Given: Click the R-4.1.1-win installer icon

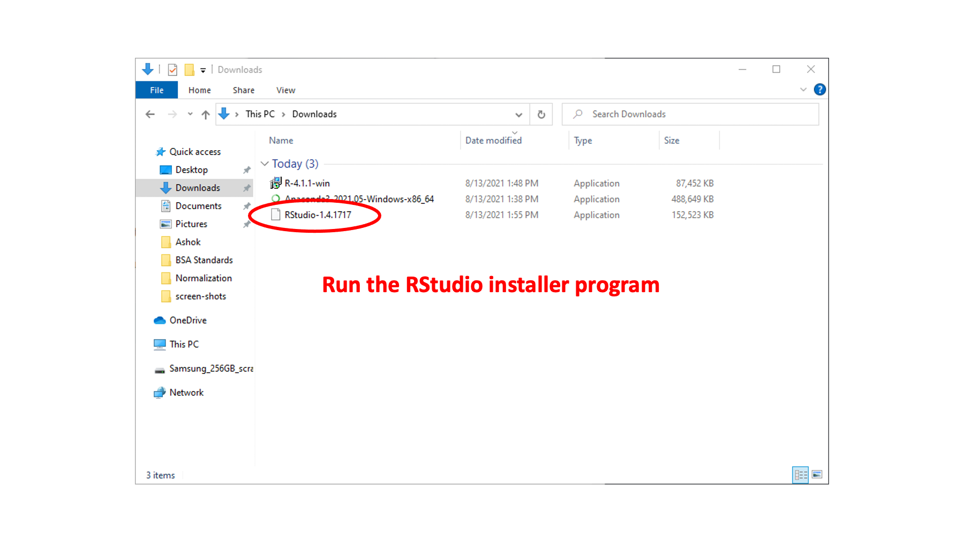Looking at the screenshot, I should tap(275, 183).
